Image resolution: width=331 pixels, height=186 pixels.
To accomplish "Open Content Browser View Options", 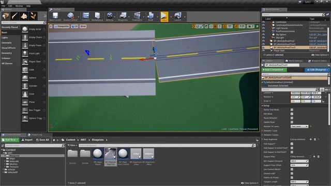I will click(x=250, y=183).
